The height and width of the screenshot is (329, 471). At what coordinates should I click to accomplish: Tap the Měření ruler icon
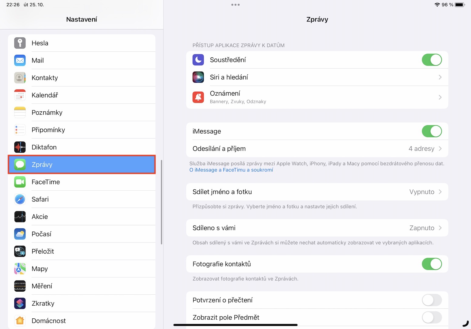(x=20, y=286)
